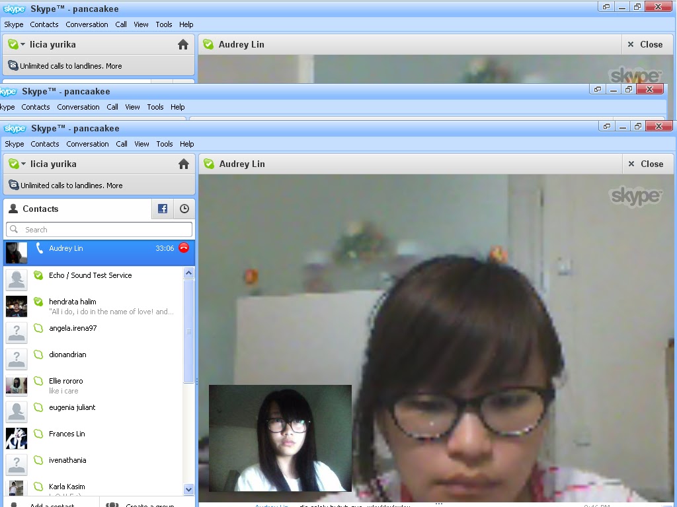The image size is (677, 507).
Task: Click Frances Lin's status icon
Action: tap(38, 434)
